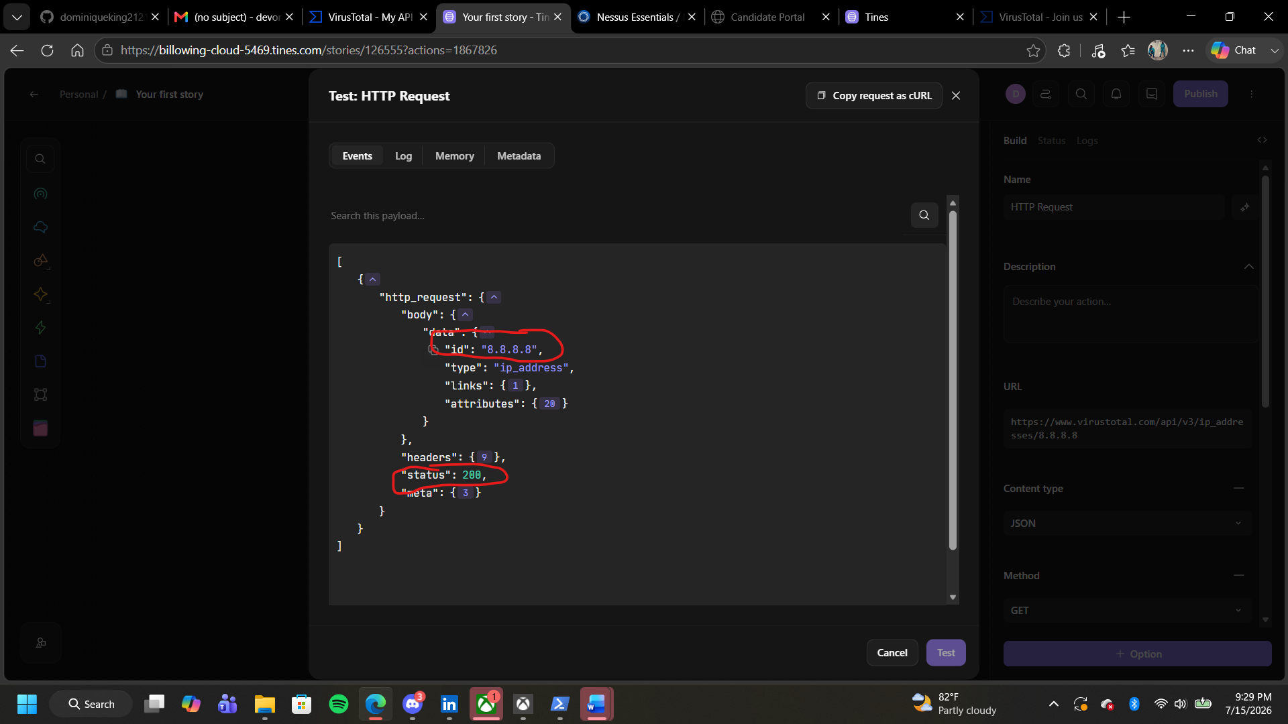Click the "8.8.8.8" id value
1288x724 pixels.
pyautogui.click(x=509, y=350)
